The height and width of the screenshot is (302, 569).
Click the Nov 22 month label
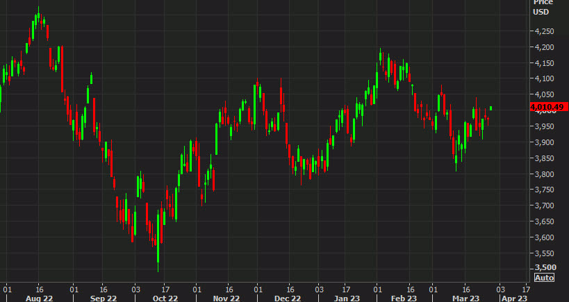pos(227,299)
